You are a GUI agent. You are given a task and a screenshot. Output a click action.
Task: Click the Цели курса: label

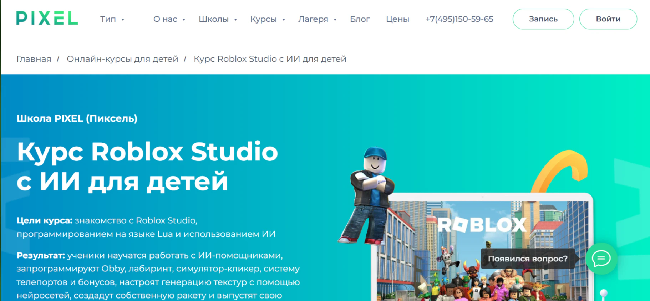coord(45,220)
